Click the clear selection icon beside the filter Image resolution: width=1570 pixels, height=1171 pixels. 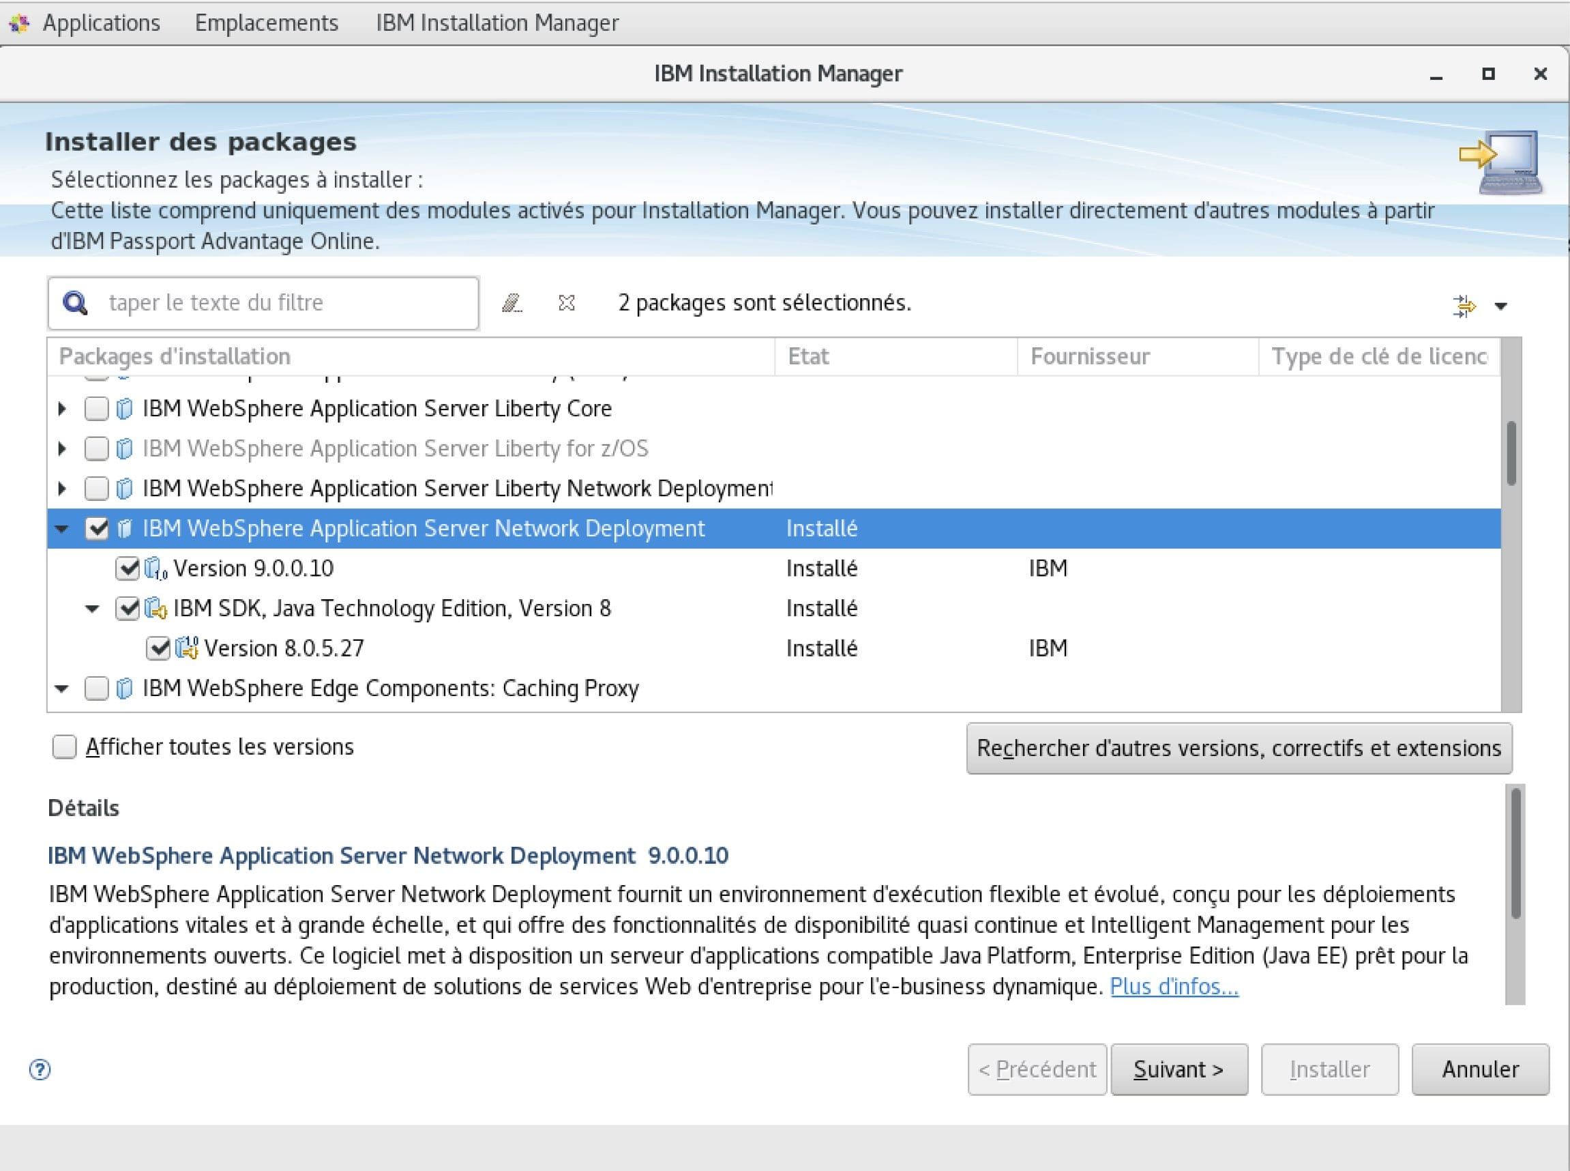(566, 304)
